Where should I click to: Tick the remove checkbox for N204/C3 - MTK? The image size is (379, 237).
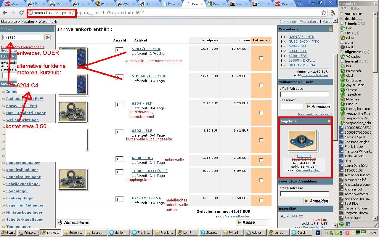(261, 58)
